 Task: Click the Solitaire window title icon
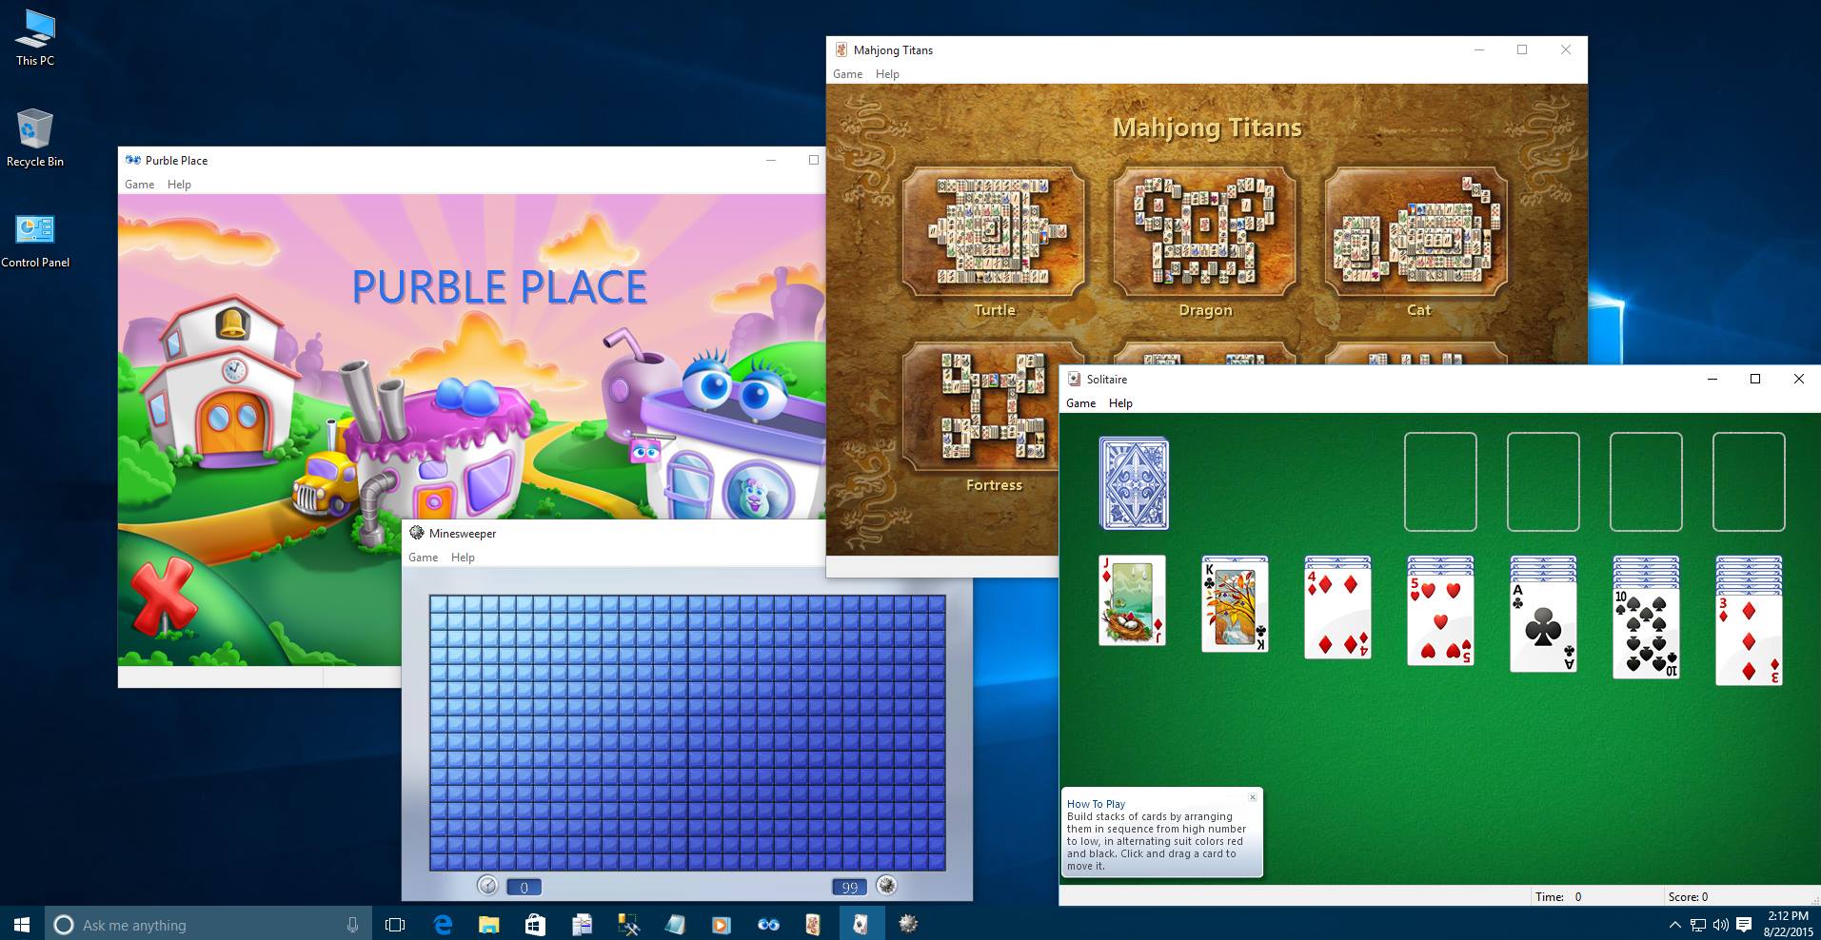click(x=1074, y=379)
